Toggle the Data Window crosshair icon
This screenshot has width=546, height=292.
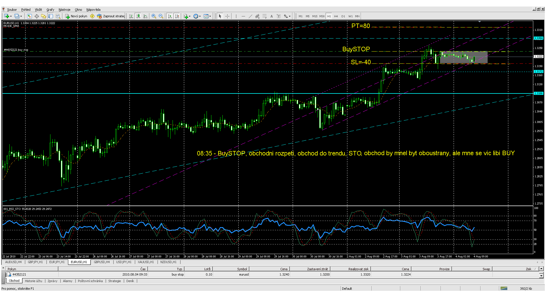point(37,16)
